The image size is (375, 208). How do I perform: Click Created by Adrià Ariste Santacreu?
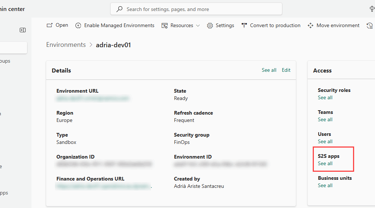199,186
